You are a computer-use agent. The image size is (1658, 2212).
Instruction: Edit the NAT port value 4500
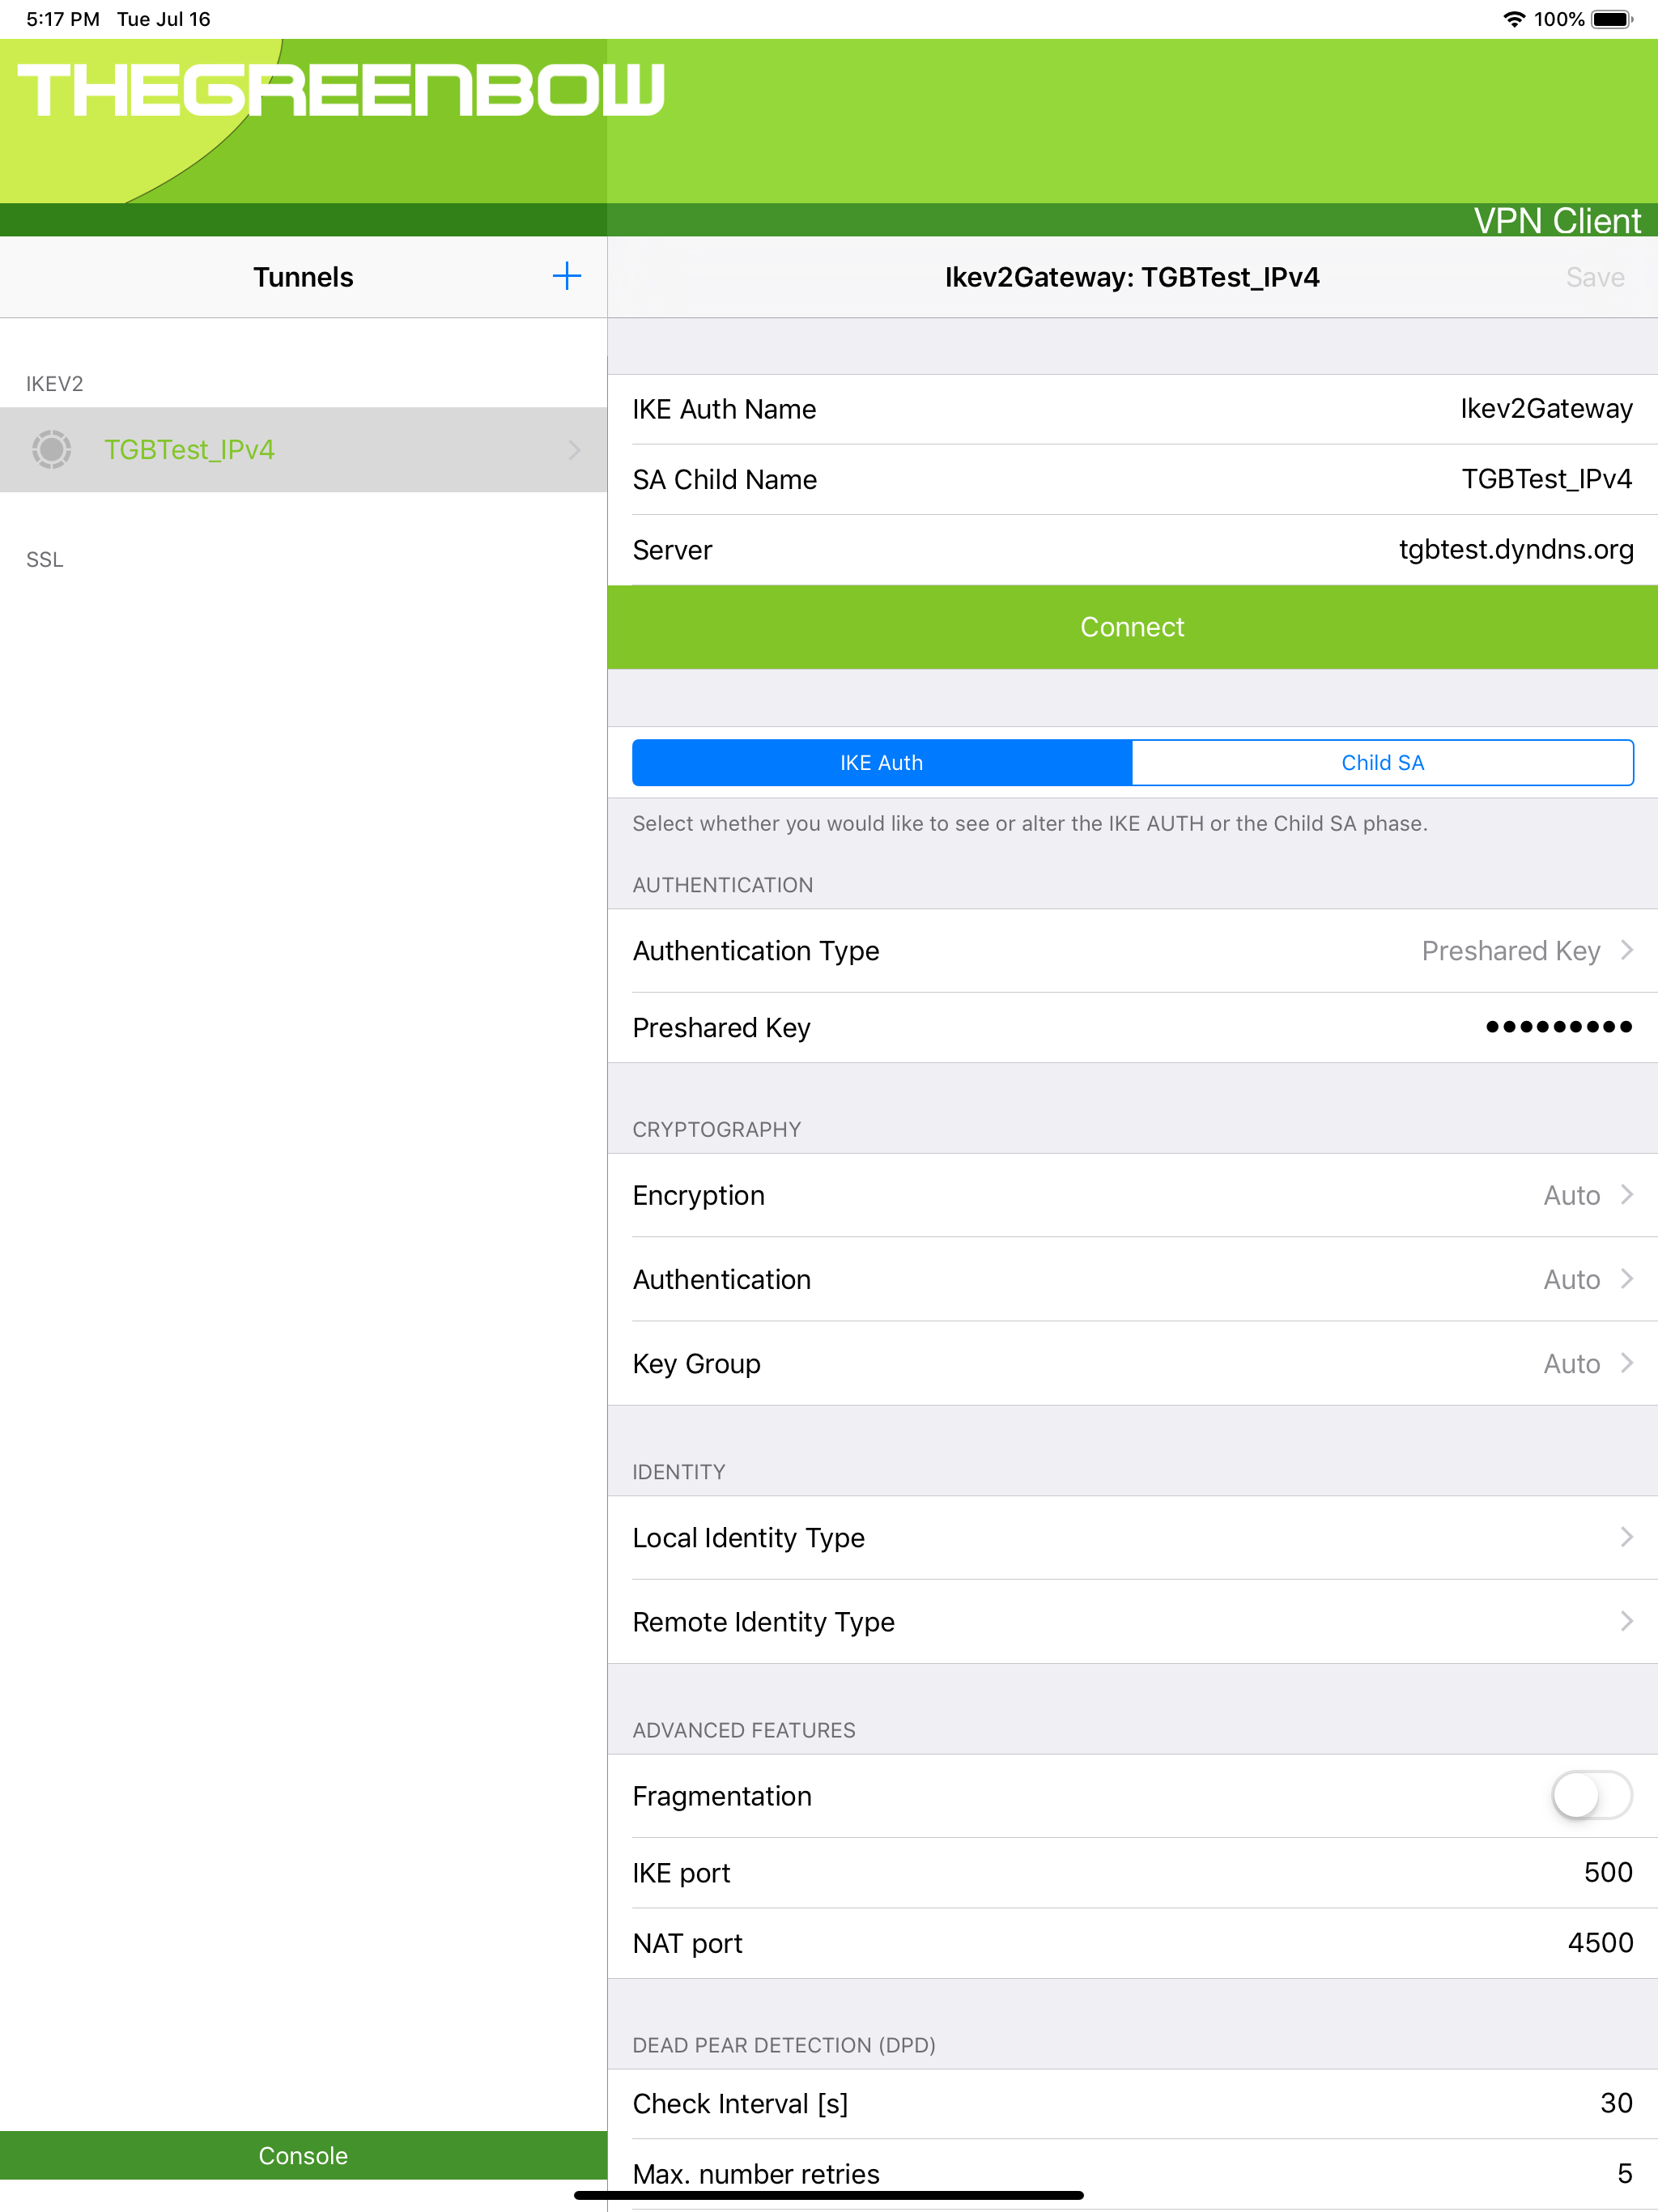coord(1600,1942)
